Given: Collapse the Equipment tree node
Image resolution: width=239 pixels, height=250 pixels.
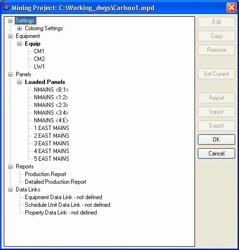Looking at the screenshot, I should [x=10, y=36].
